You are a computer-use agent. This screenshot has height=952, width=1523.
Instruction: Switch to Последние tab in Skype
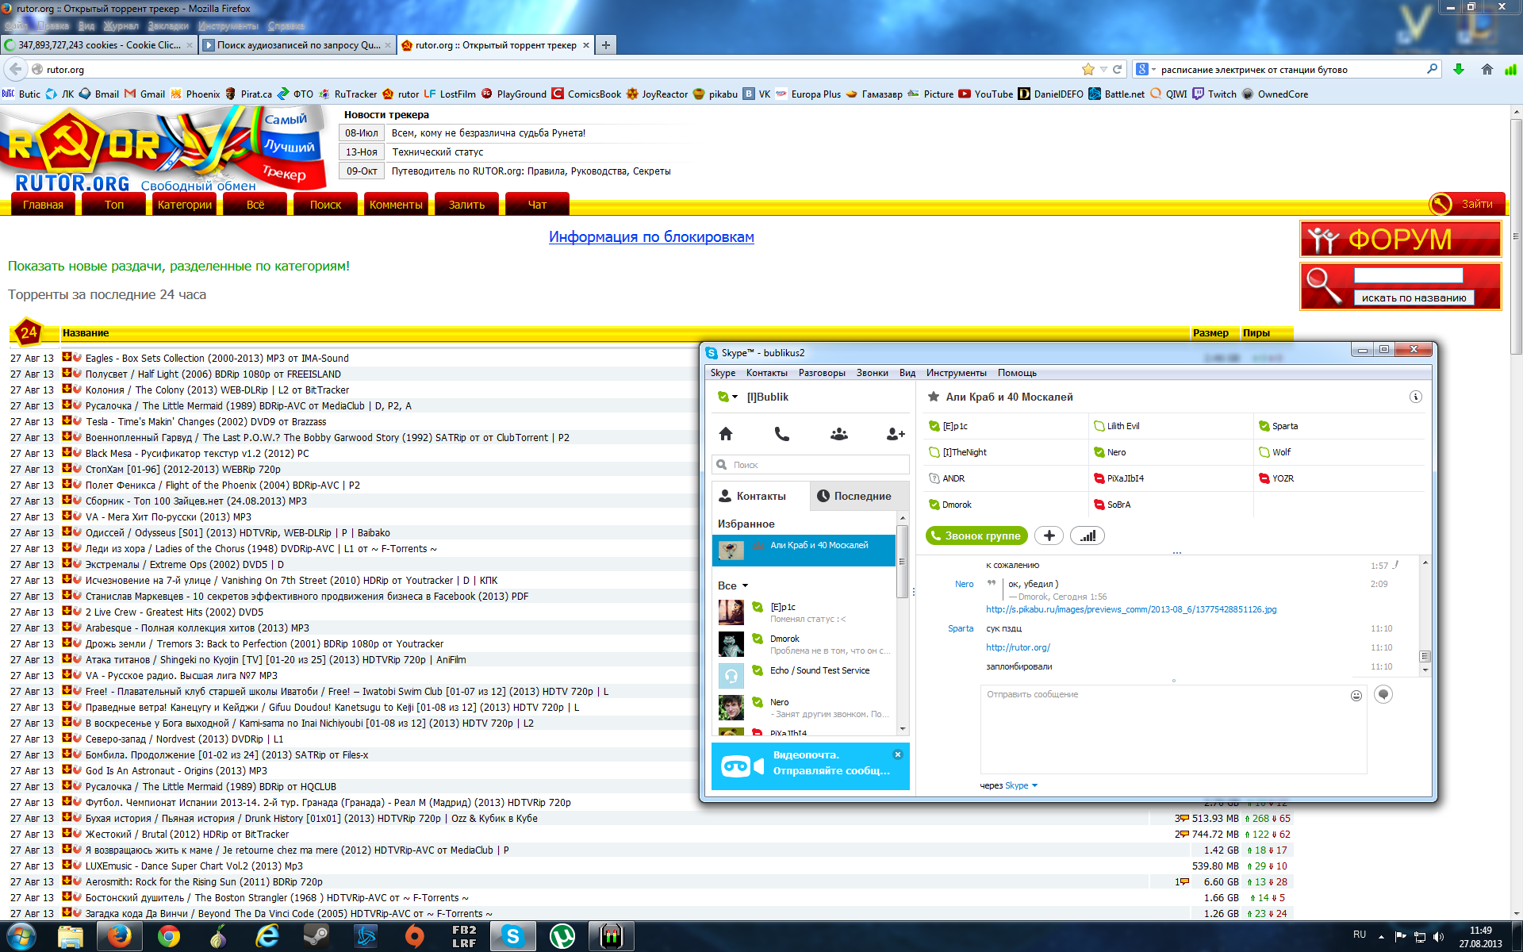pyautogui.click(x=853, y=496)
